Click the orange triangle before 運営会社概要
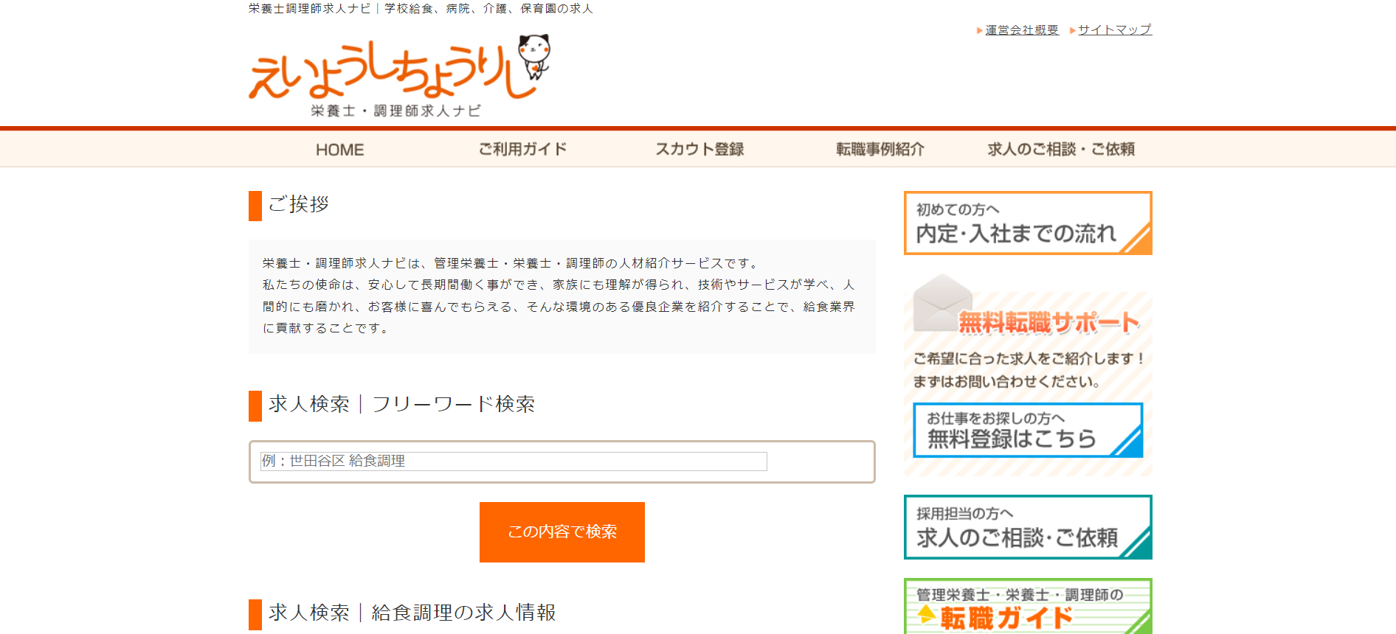The height and width of the screenshot is (634, 1396). [x=979, y=31]
